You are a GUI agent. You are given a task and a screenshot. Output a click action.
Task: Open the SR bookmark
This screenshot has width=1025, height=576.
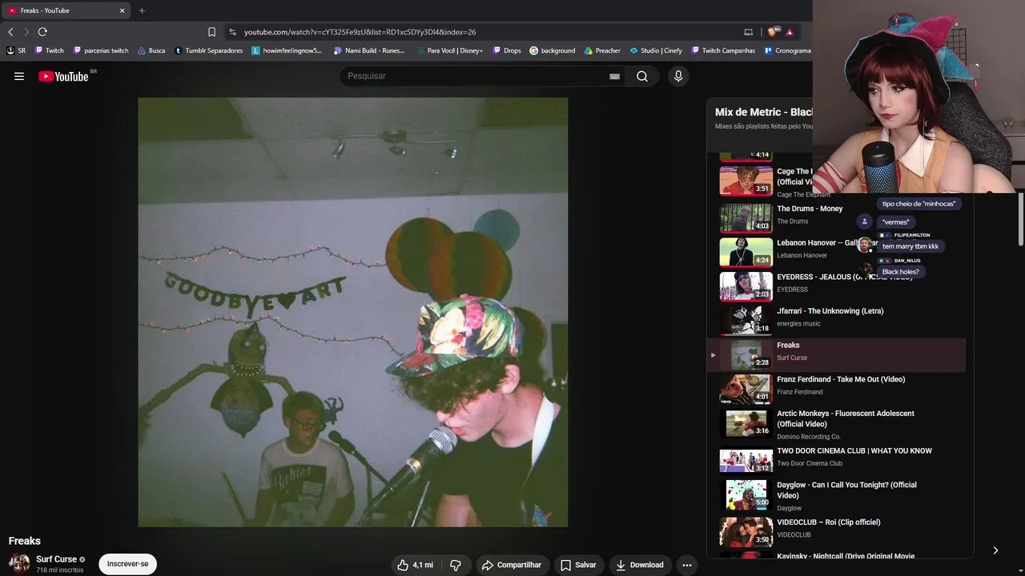(16, 50)
